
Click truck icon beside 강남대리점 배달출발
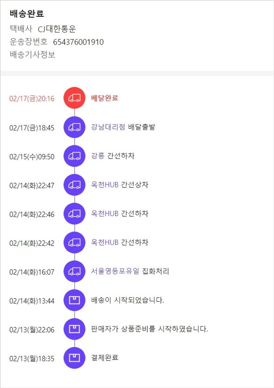[75, 127]
